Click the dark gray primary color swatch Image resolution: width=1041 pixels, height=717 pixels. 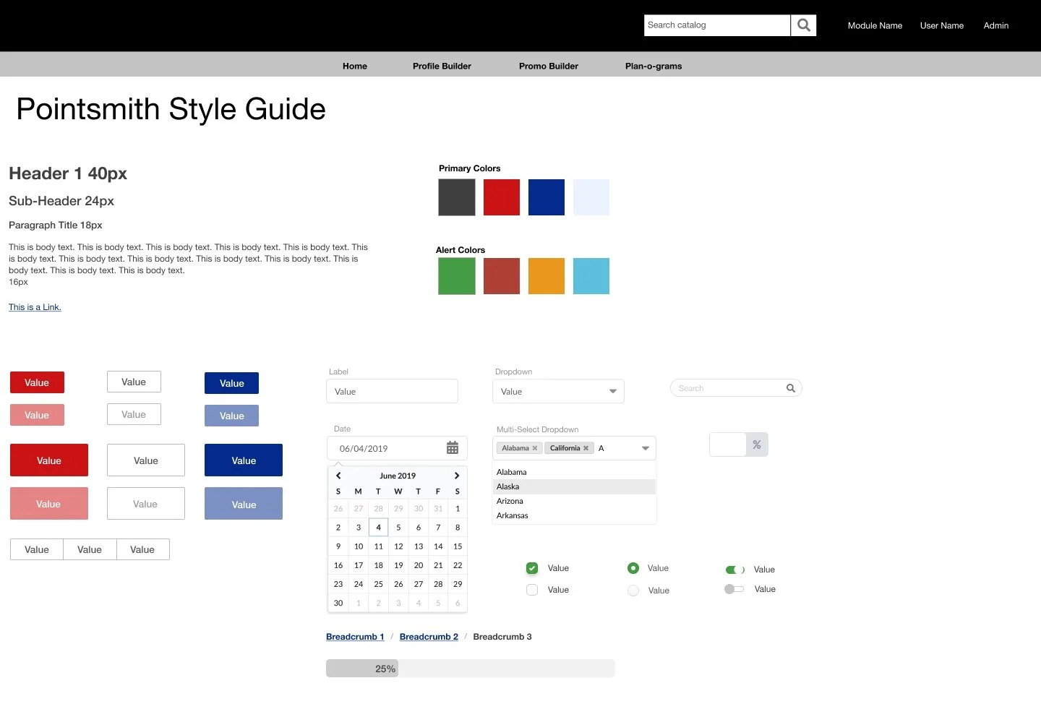[x=457, y=197]
